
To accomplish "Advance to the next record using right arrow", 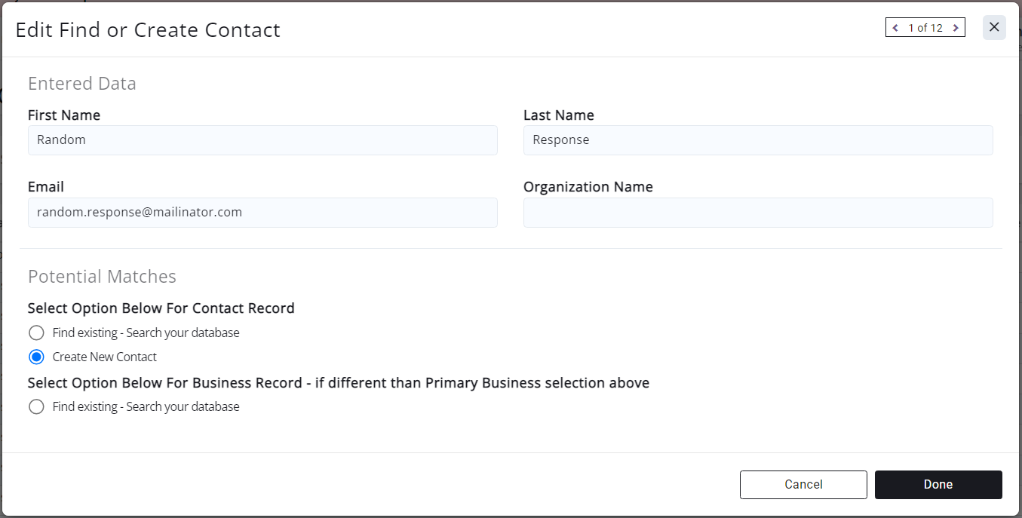I will point(956,28).
